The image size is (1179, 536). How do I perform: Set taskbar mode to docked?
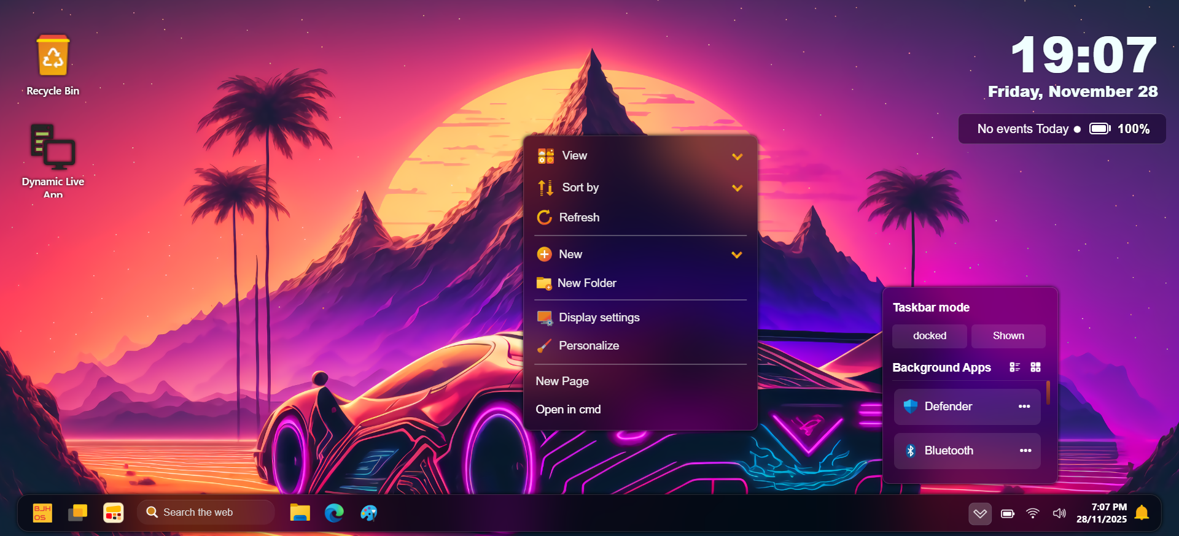[929, 336]
